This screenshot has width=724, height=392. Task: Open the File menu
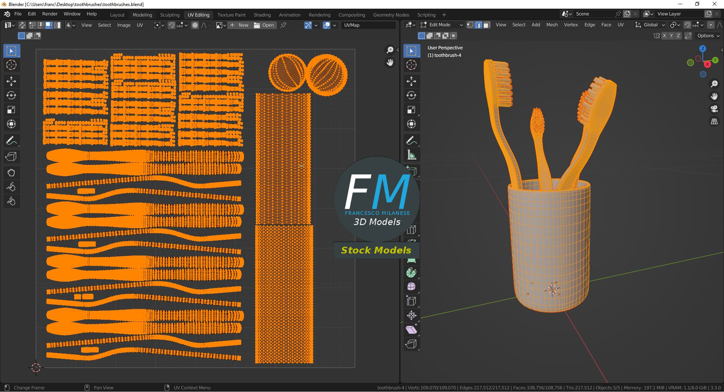18,14
